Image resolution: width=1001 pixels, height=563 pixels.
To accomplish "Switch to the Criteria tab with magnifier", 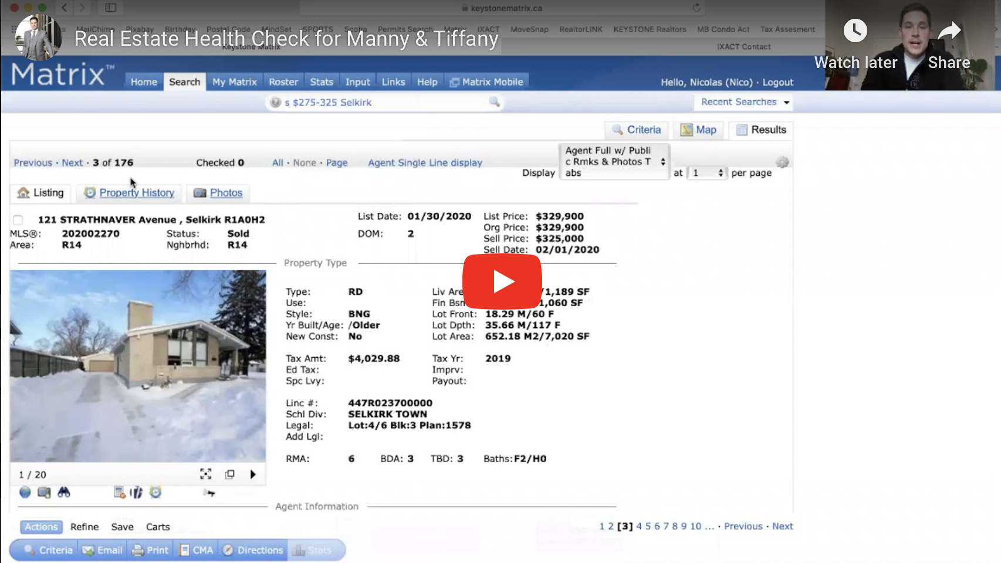I will coord(637,130).
